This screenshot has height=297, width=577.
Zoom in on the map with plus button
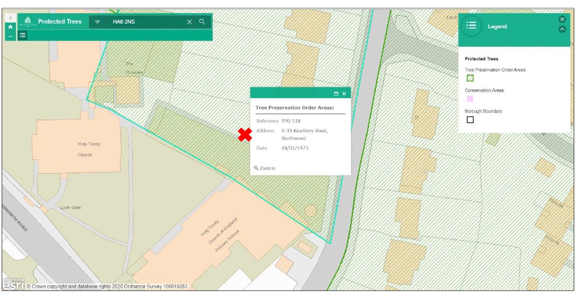tap(10, 18)
